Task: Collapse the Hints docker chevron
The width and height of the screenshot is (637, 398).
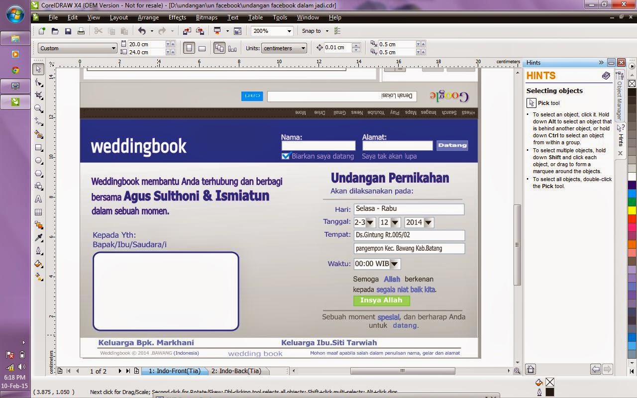Action: coord(601,63)
